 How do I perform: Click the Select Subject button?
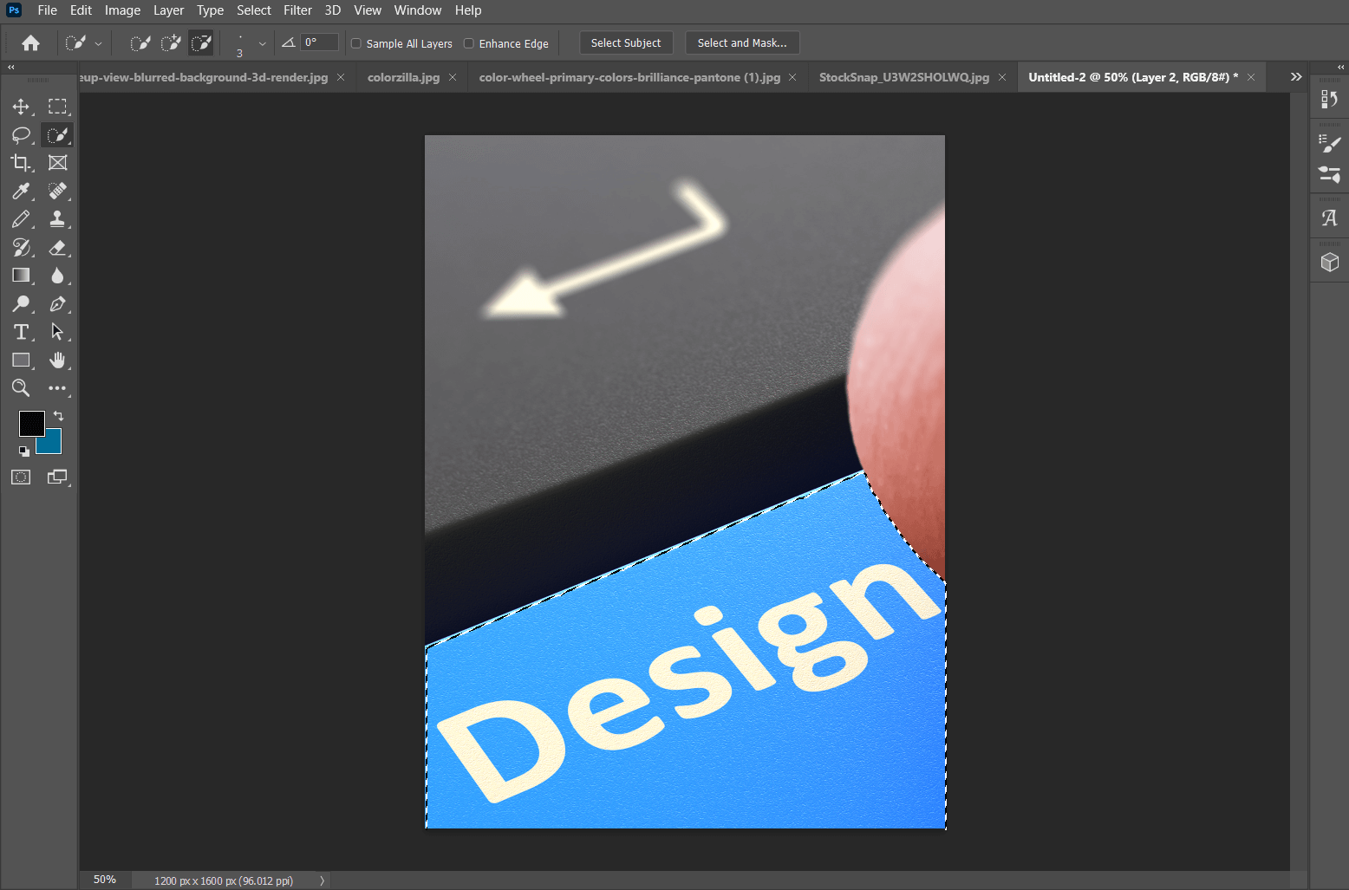(x=626, y=42)
